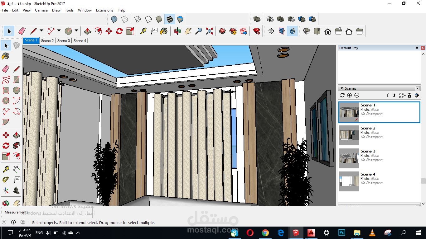Open the 3D Warehouse icon
This screenshot has width=426, height=239.
222,31
